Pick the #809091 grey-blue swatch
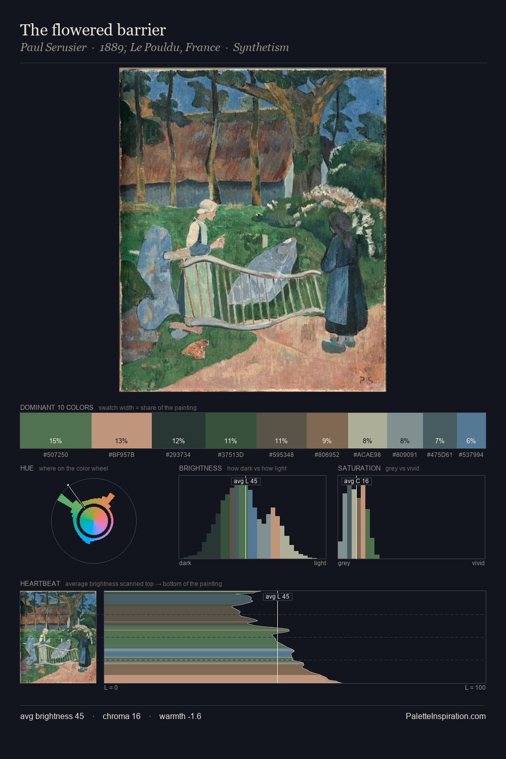506x759 pixels. pos(405,431)
